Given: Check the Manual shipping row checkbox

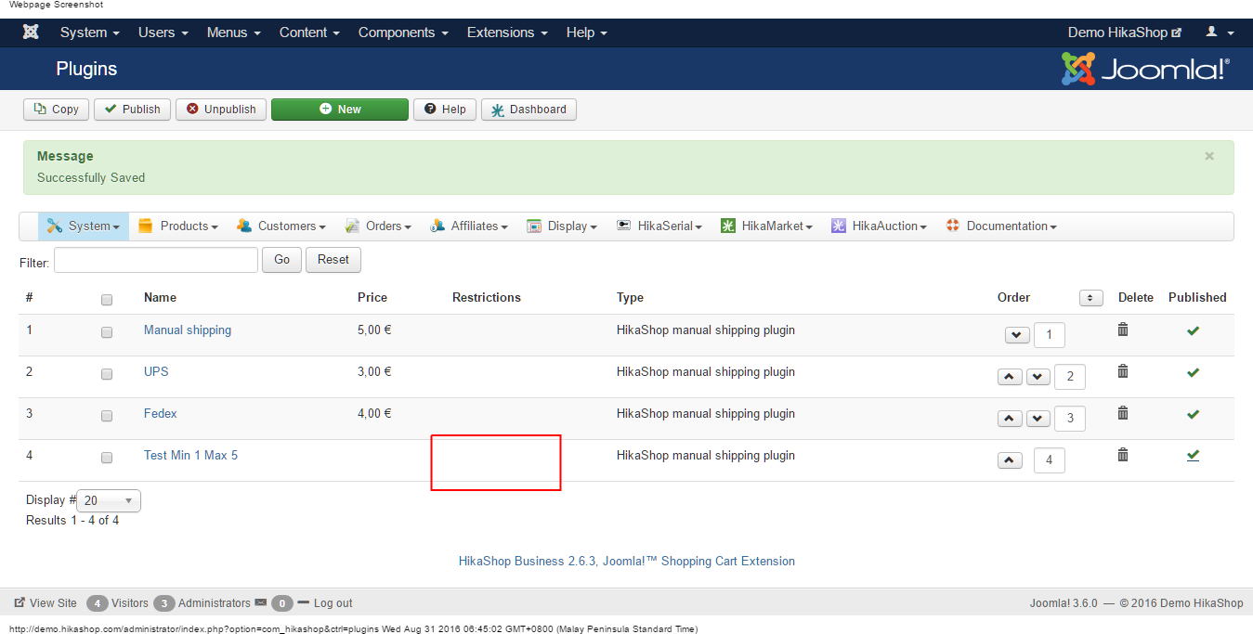Looking at the screenshot, I should pos(107,332).
